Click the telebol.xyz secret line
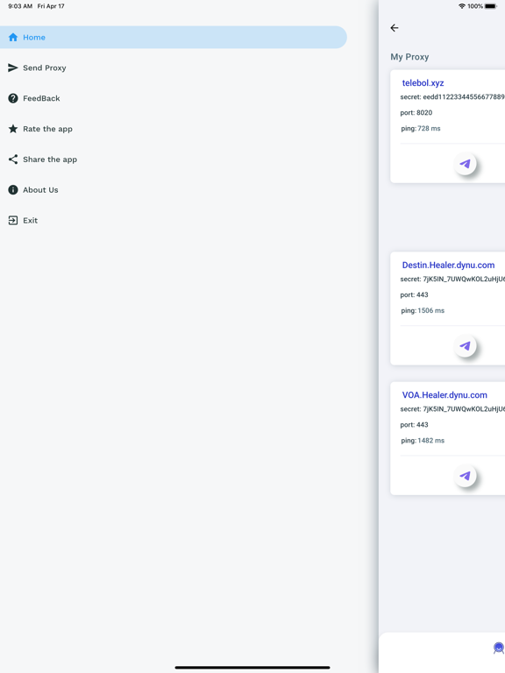This screenshot has height=673, width=505. pyautogui.click(x=452, y=97)
